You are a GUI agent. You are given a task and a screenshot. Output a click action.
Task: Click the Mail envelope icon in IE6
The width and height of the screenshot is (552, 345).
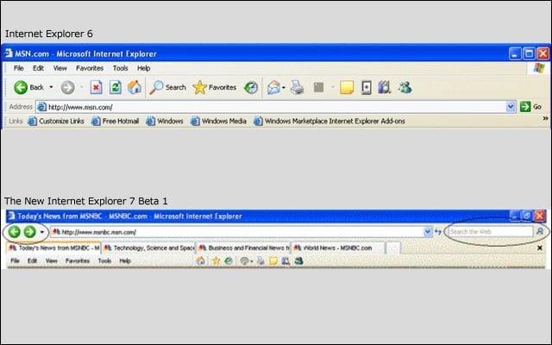(x=273, y=87)
